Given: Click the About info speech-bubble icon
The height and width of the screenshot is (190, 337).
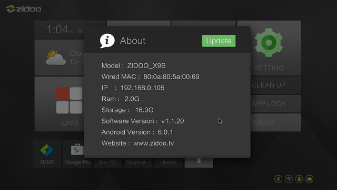Looking at the screenshot, I should click(107, 41).
